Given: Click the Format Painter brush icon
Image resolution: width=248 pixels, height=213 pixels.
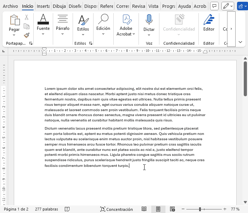Looking at the screenshot, I should [x=27, y=35].
